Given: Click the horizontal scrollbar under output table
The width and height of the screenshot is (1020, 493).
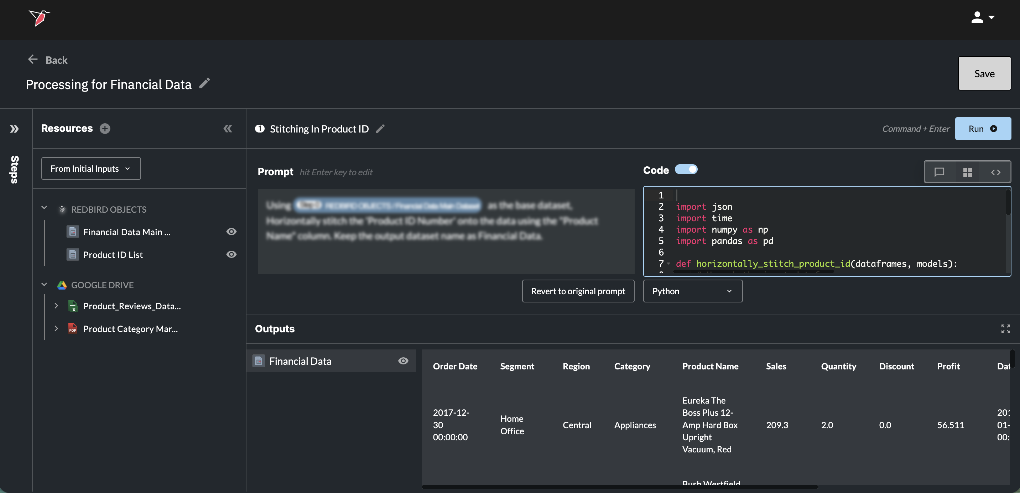Looking at the screenshot, I should click(620, 487).
